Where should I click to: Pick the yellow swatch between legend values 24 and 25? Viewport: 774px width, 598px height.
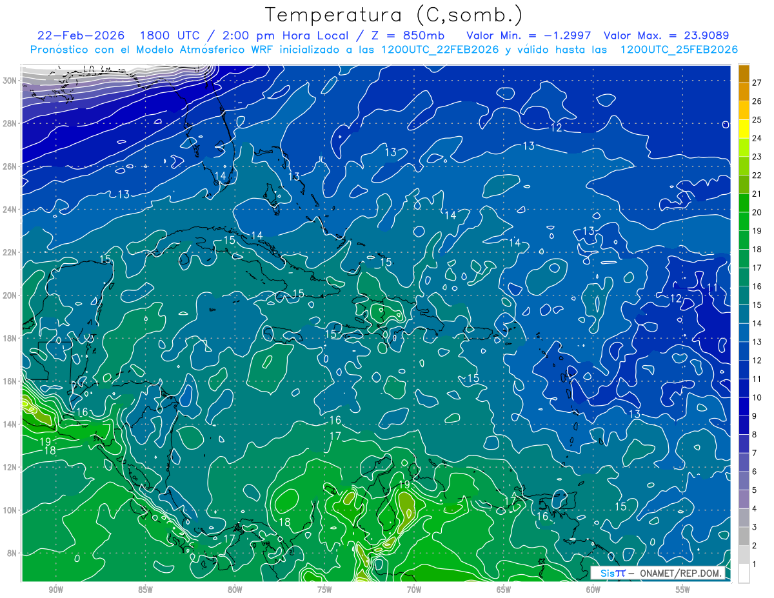pos(744,129)
